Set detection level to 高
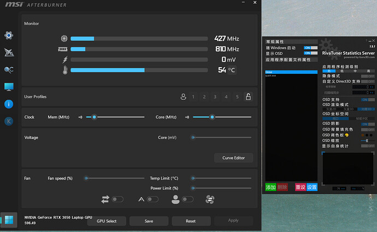Screen dimensions: 377x232 [368, 71]
